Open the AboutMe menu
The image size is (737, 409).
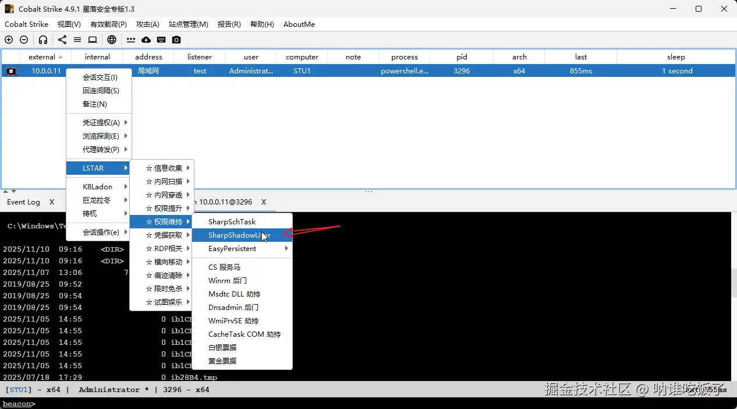(299, 24)
